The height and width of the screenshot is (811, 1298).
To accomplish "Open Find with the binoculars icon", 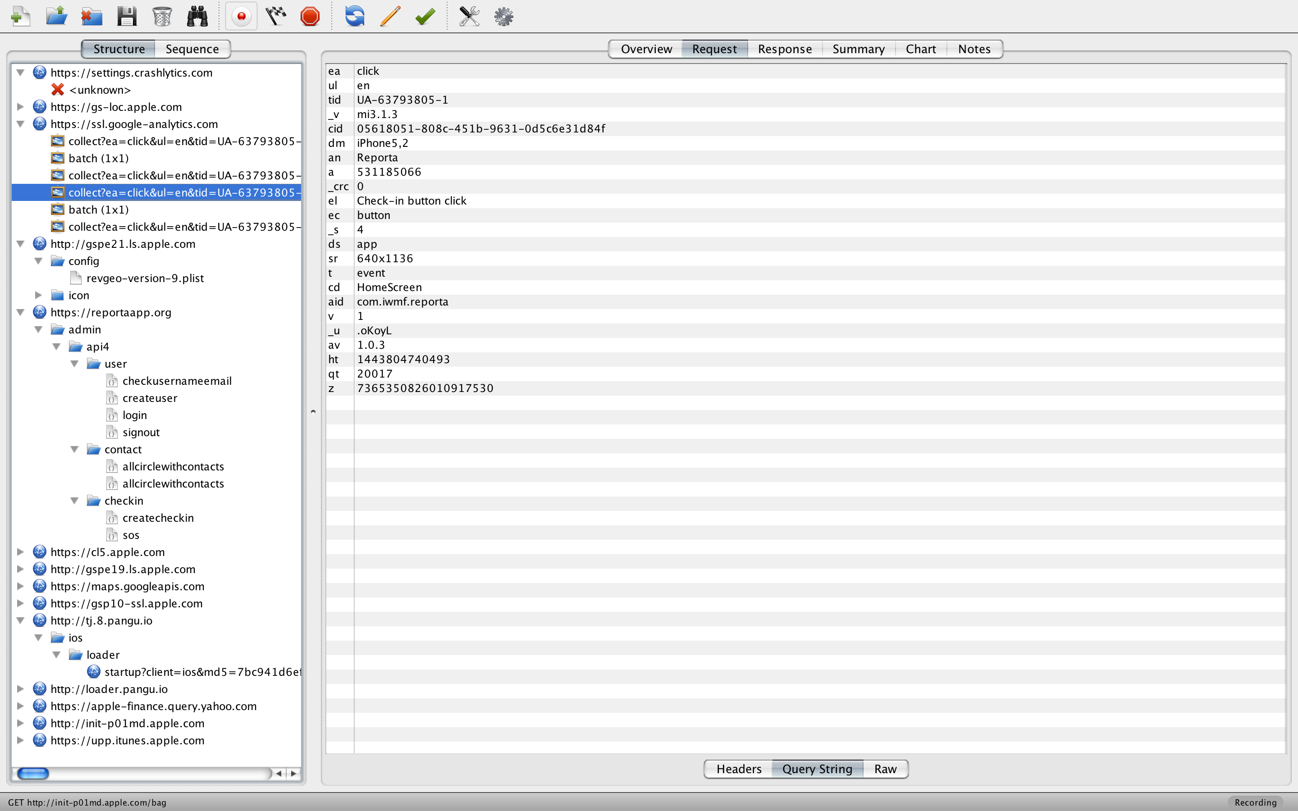I will click(197, 16).
